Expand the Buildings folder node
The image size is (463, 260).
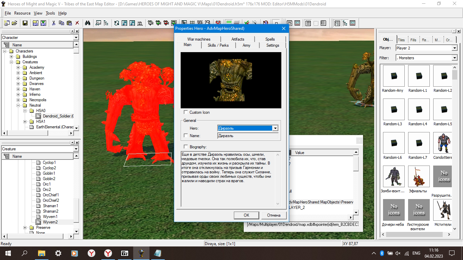point(12,57)
